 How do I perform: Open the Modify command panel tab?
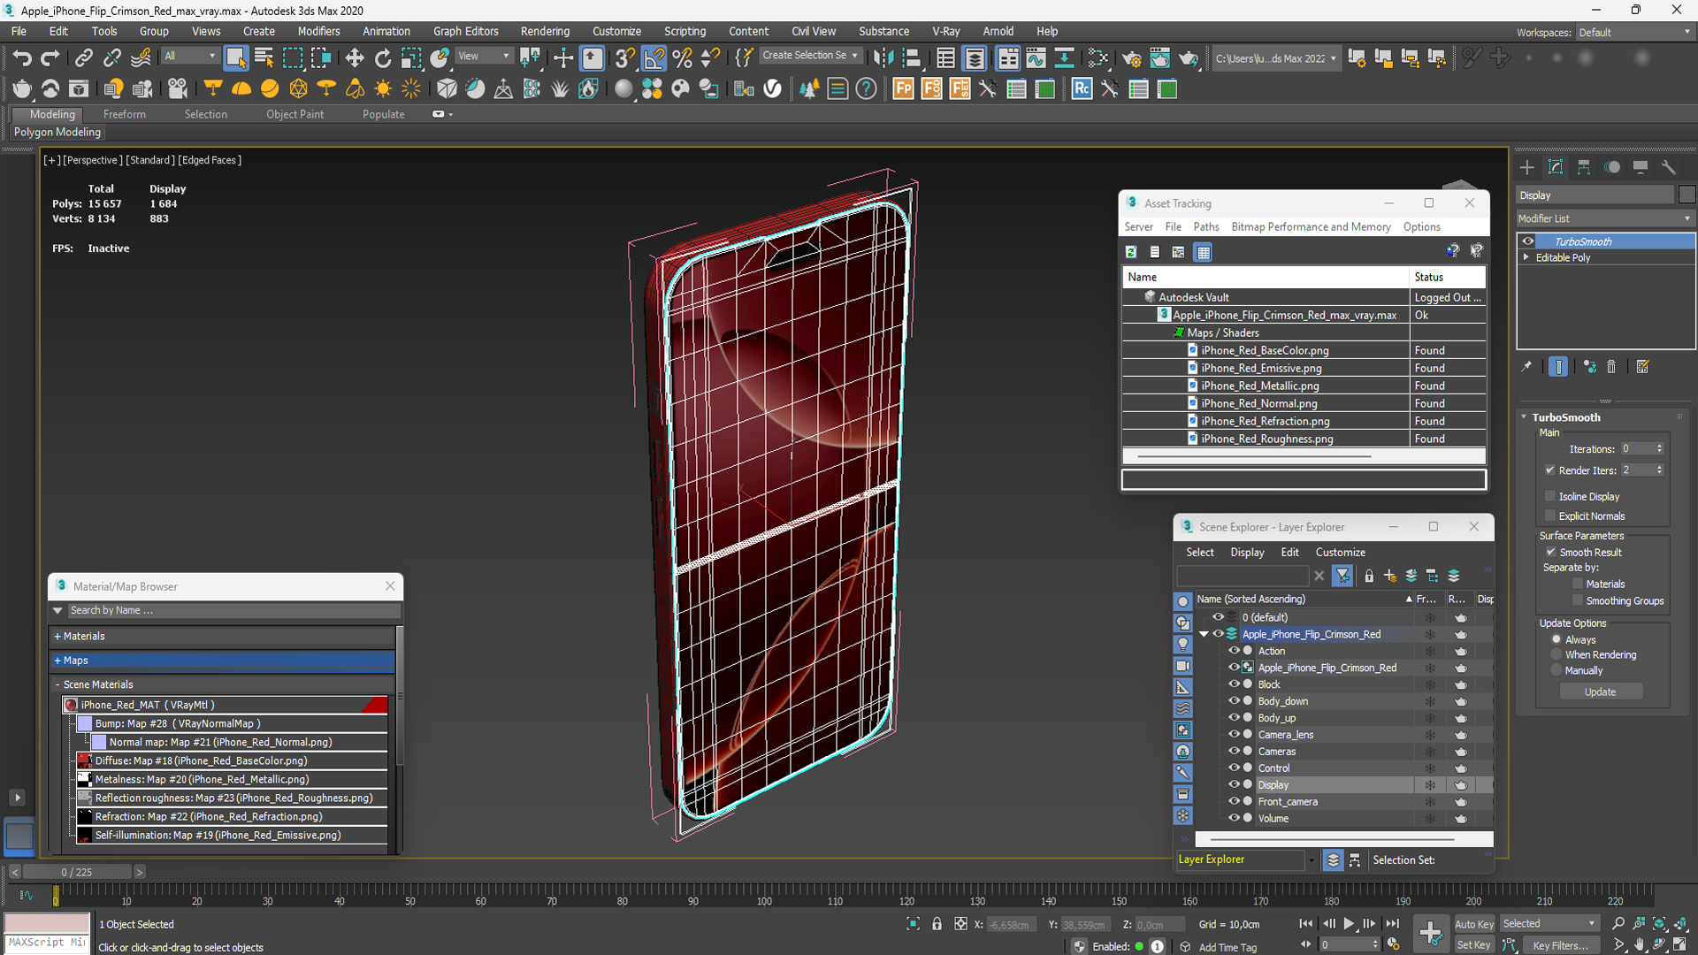point(1556,167)
